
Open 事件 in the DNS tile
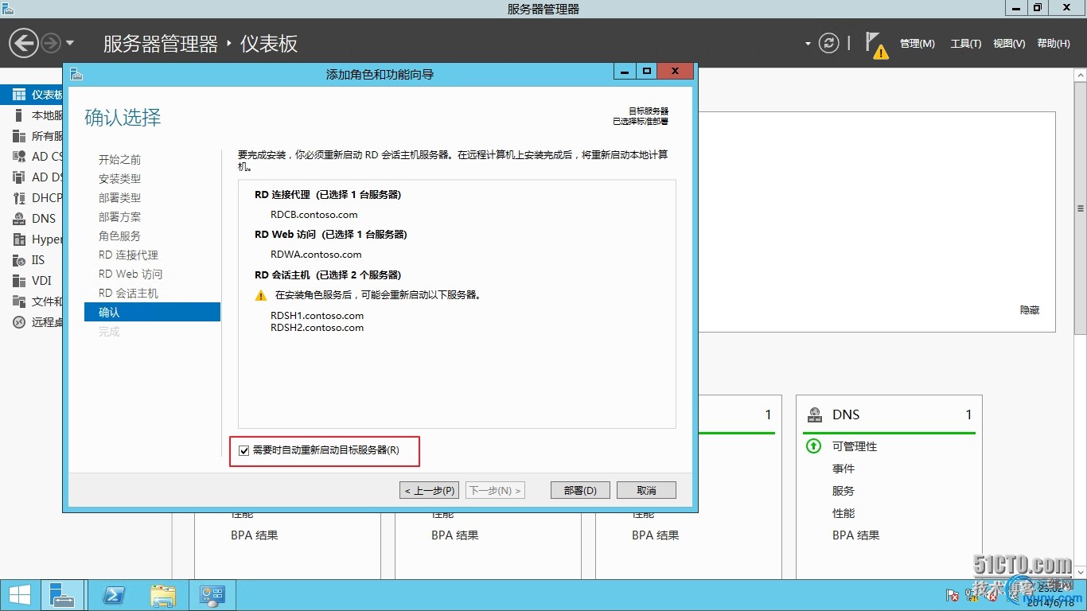(x=843, y=469)
